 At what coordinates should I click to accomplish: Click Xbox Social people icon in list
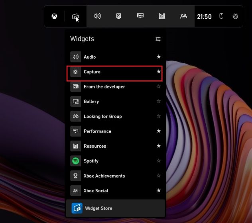click(75, 191)
